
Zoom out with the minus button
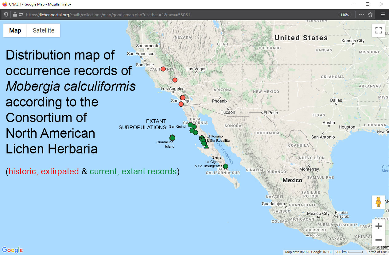coord(378,240)
